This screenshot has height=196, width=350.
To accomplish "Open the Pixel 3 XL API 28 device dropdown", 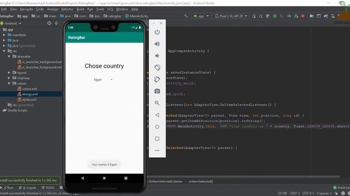I will pos(231,16).
